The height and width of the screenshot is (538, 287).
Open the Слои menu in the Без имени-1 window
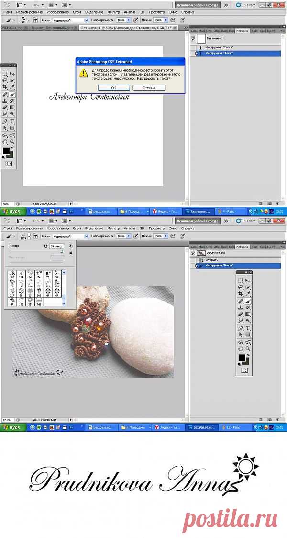tap(77, 12)
